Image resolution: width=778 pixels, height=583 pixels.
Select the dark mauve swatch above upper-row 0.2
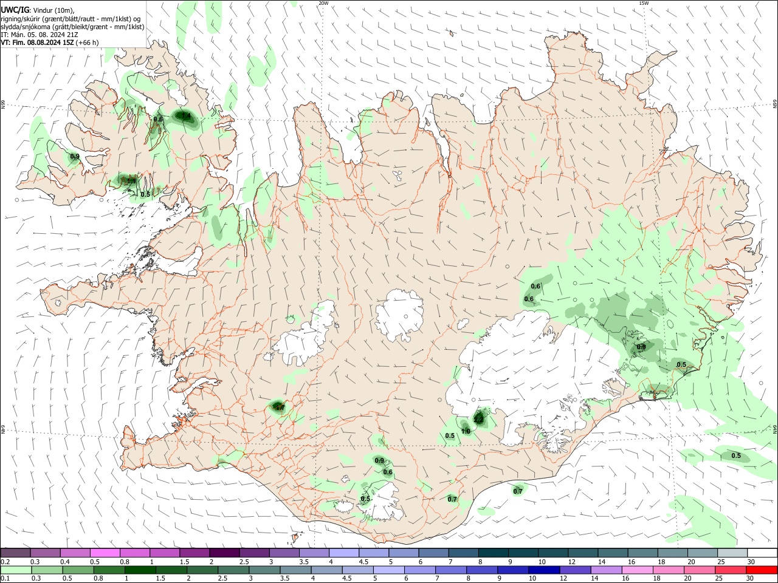[x=15, y=553]
